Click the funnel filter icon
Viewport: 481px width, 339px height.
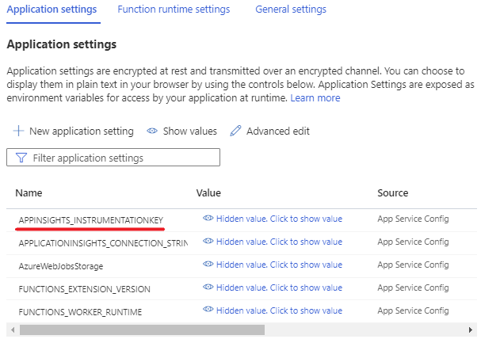coord(21,158)
